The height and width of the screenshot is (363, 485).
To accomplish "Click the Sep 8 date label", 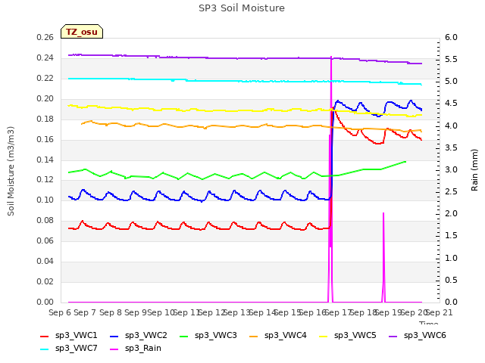I will [111, 312].
